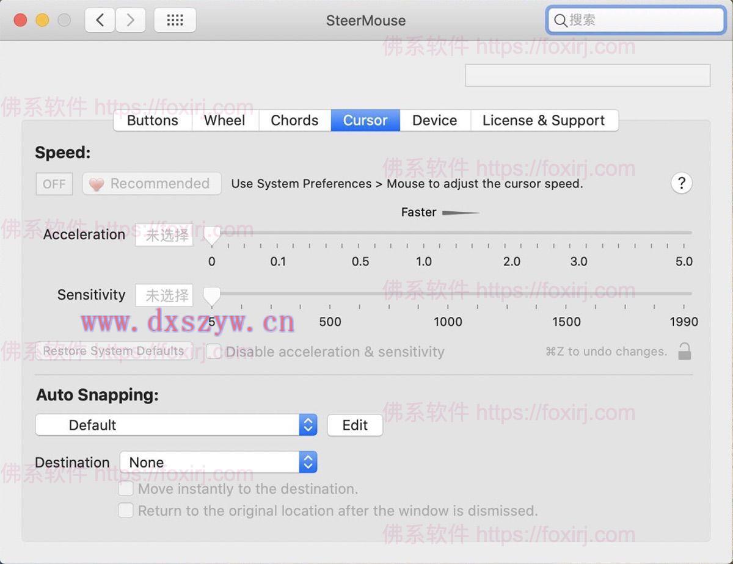
Task: Click the 'Faster' label above the slider
Action: pos(418,212)
